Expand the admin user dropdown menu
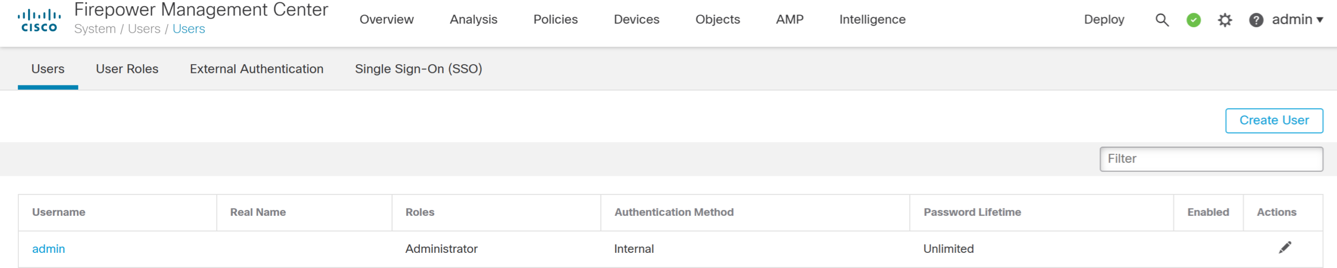The image size is (1337, 268). point(1297,20)
